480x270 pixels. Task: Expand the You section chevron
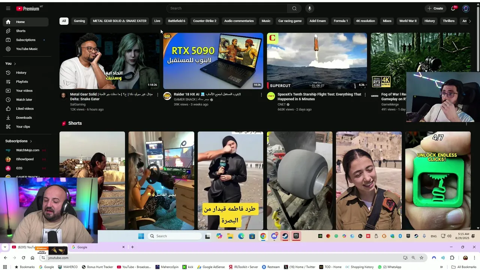[x=15, y=64]
